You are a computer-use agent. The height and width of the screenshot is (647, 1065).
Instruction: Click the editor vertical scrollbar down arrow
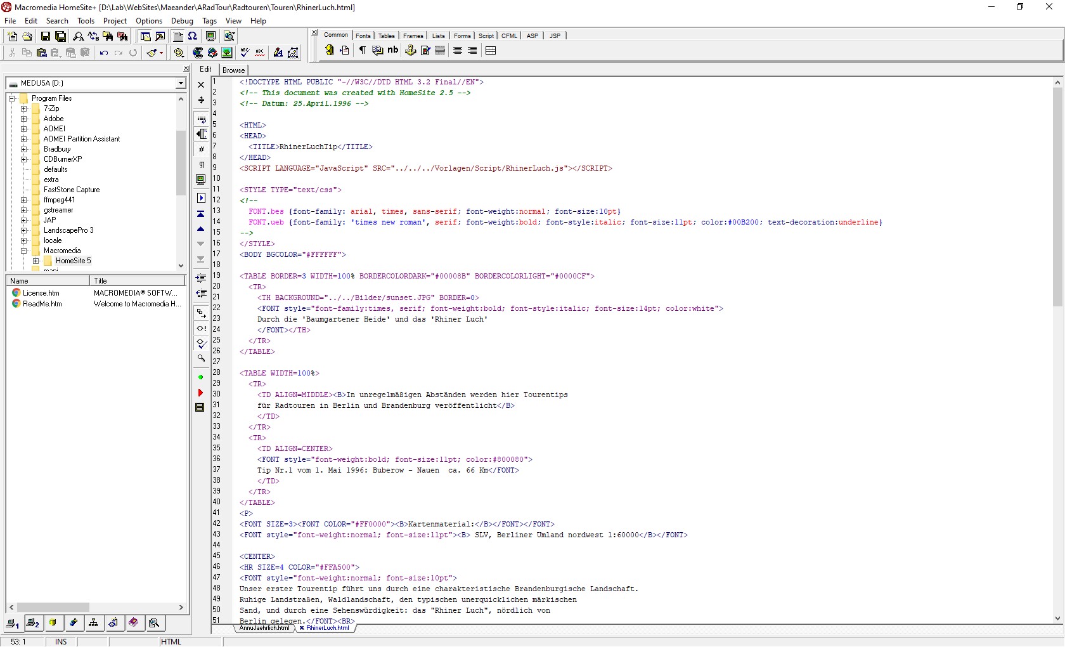(1057, 618)
